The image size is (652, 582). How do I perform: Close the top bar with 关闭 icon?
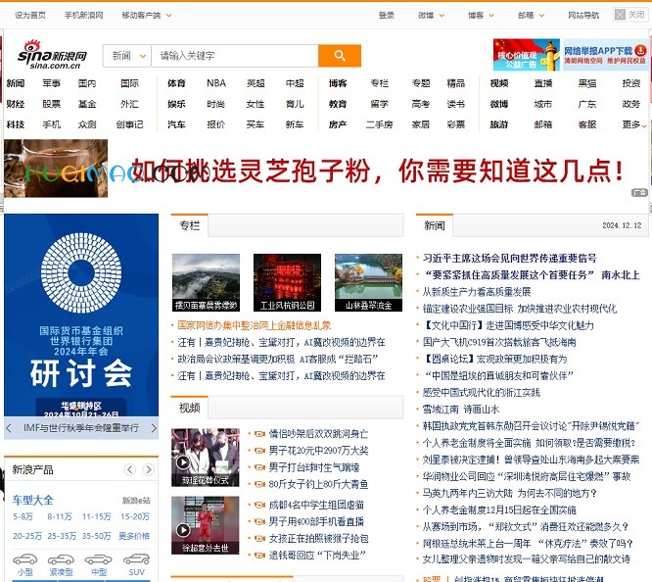pos(629,15)
